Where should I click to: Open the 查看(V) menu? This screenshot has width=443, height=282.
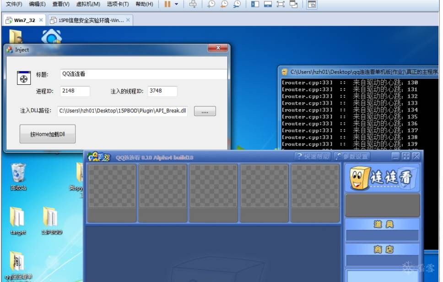click(61, 4)
